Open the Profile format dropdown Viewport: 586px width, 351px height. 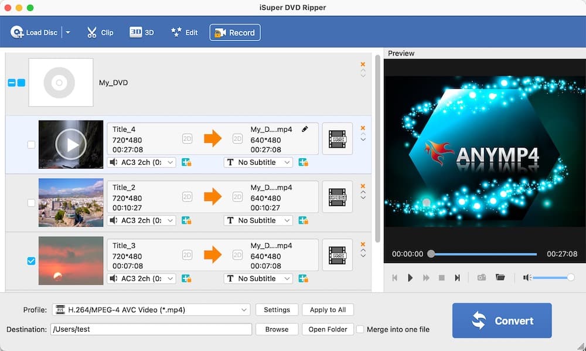[151, 309]
